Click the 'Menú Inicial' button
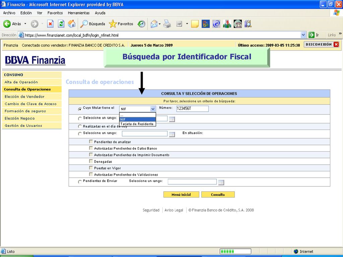 tap(181, 194)
